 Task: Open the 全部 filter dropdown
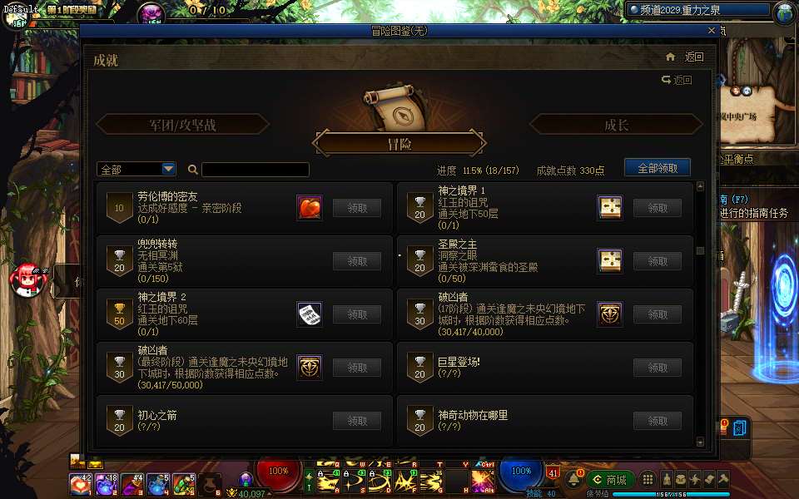pyautogui.click(x=136, y=169)
